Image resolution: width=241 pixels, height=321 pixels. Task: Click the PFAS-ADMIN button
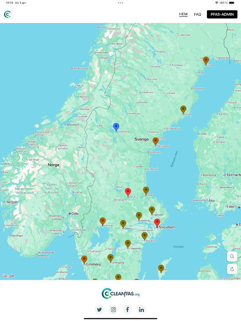click(222, 14)
